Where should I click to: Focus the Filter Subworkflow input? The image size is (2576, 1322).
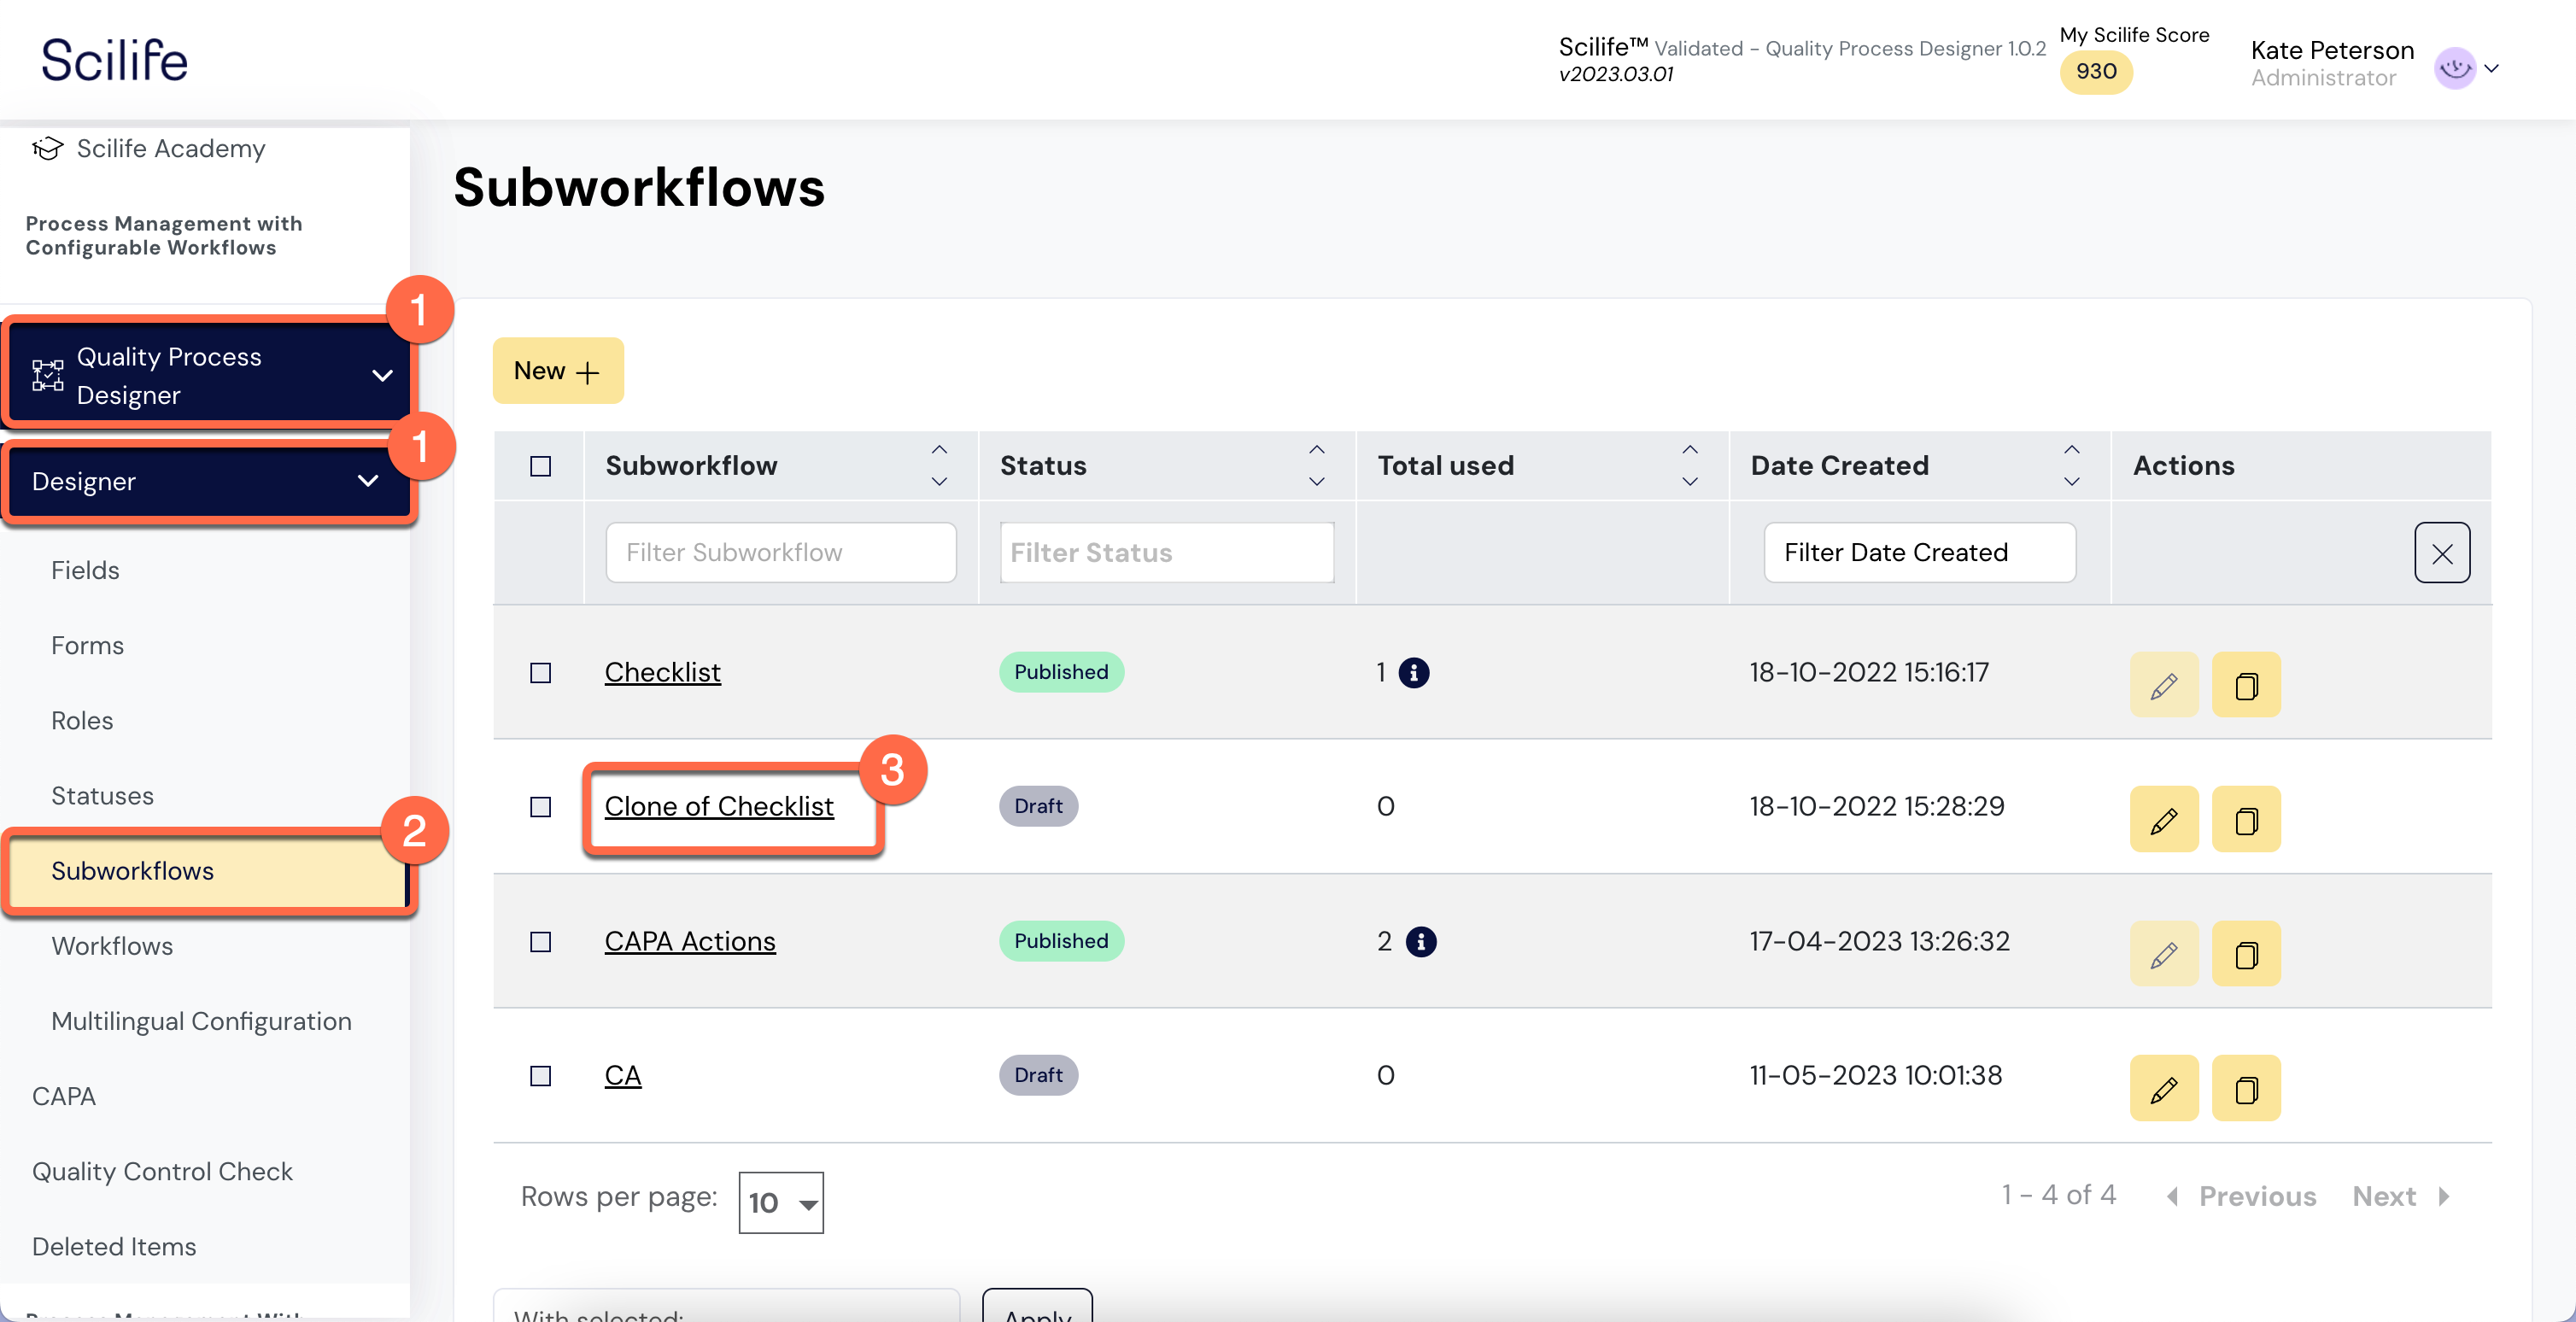coord(780,553)
